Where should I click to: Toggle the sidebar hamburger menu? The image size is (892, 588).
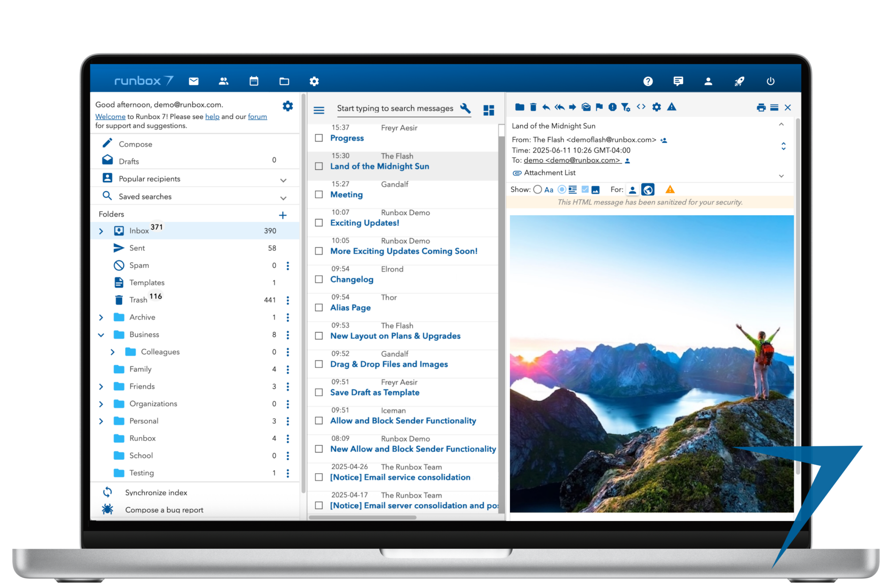pyautogui.click(x=319, y=110)
